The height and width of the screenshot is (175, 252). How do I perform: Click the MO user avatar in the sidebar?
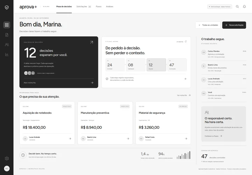tap(7, 169)
